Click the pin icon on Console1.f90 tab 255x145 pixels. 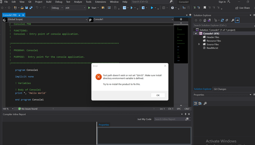19,15
